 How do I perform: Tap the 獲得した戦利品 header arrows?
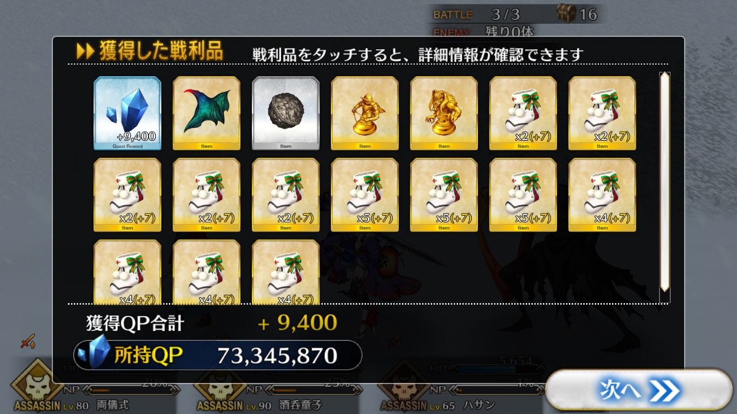[85, 51]
